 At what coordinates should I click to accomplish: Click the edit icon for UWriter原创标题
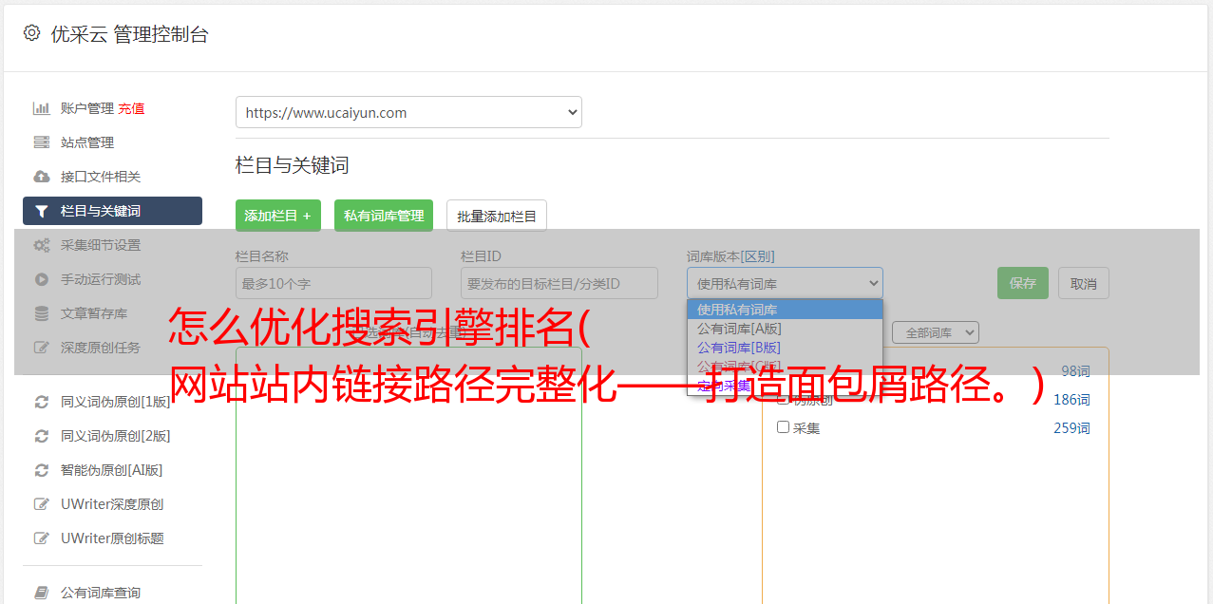42,538
